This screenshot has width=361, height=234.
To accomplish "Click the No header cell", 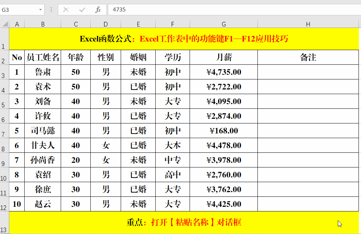I will (17, 57).
